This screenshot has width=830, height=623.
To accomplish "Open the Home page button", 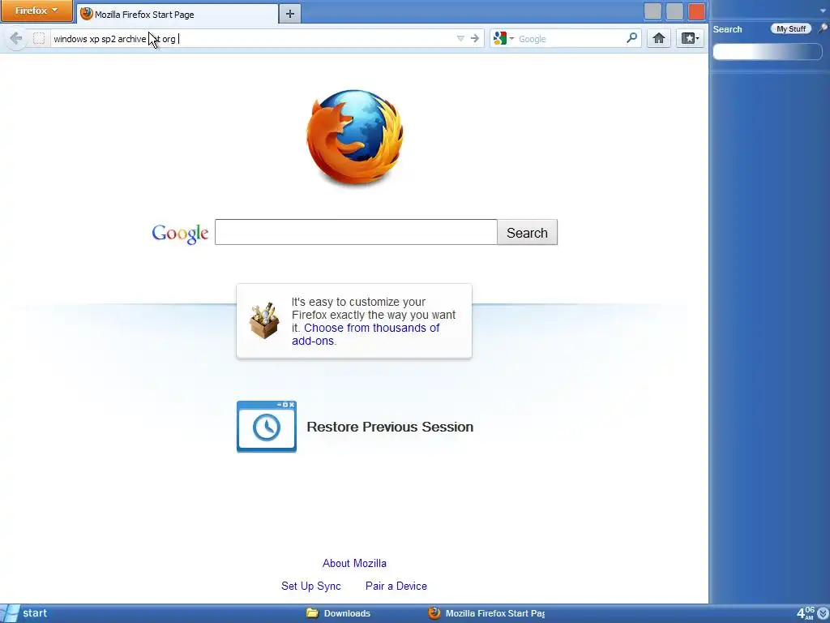I will point(658,38).
